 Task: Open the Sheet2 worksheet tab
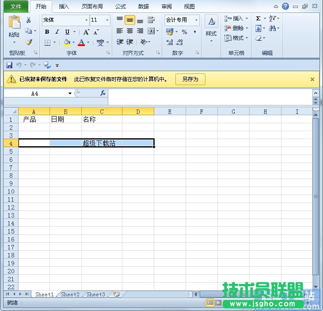70,294
